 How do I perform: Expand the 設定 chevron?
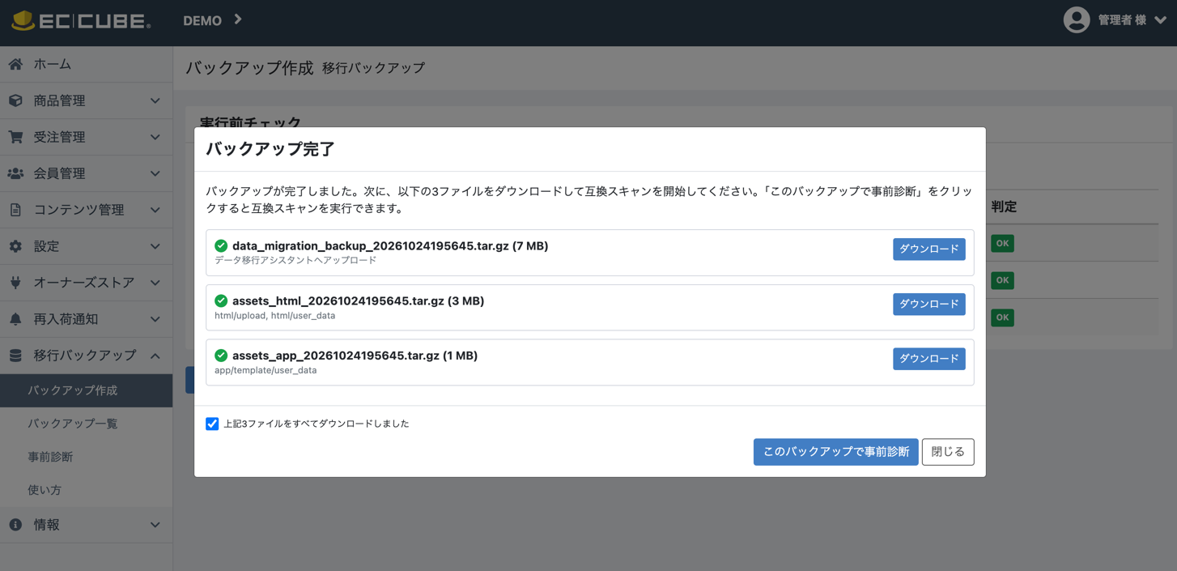155,247
